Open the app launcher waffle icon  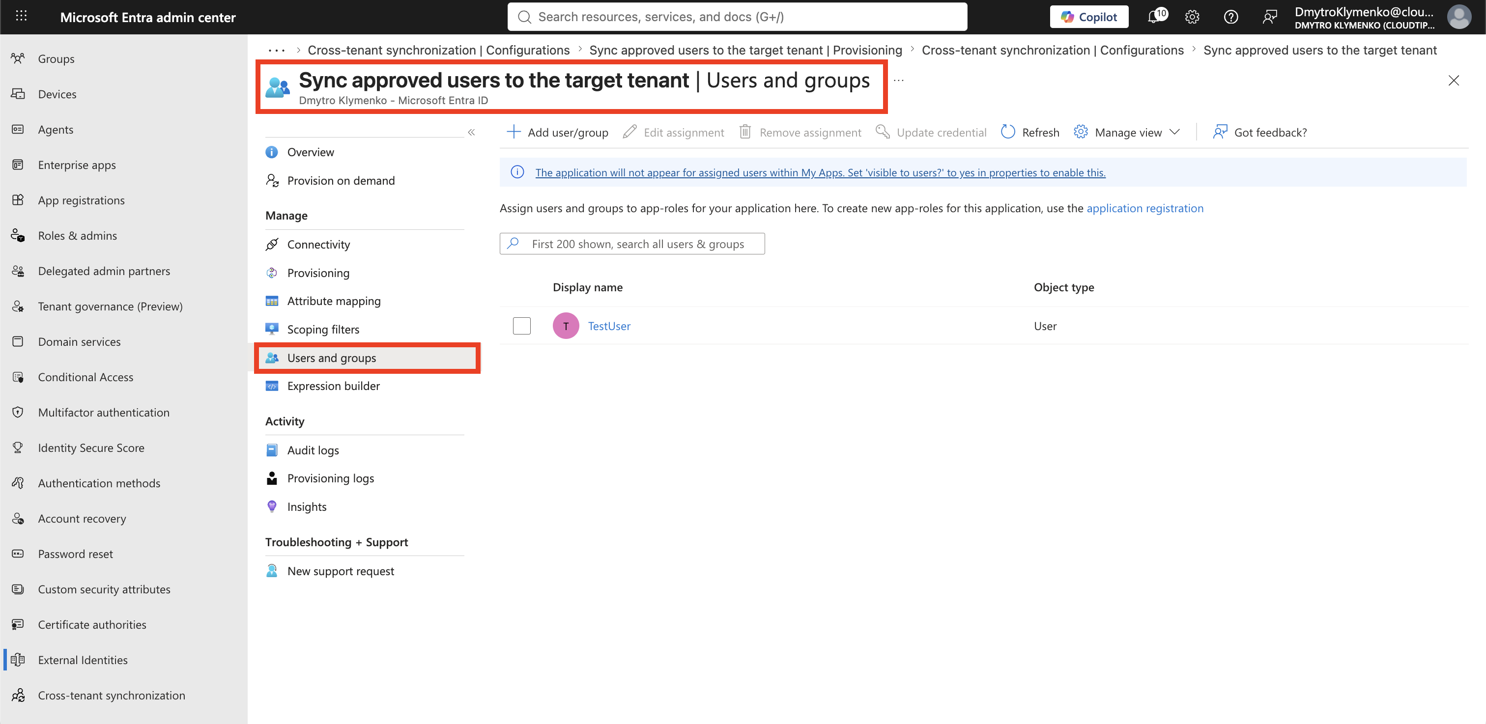point(21,16)
